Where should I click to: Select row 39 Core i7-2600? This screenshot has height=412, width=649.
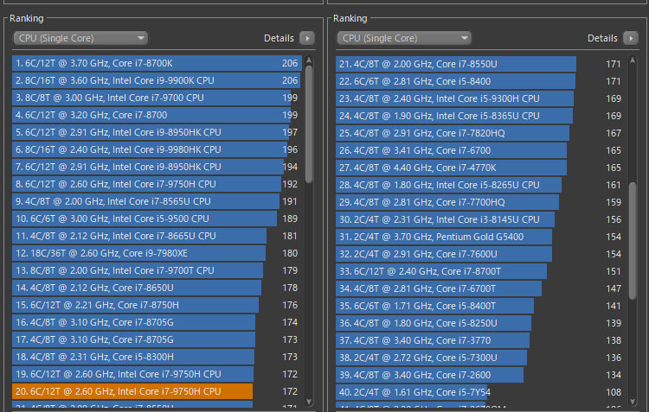click(x=480, y=375)
